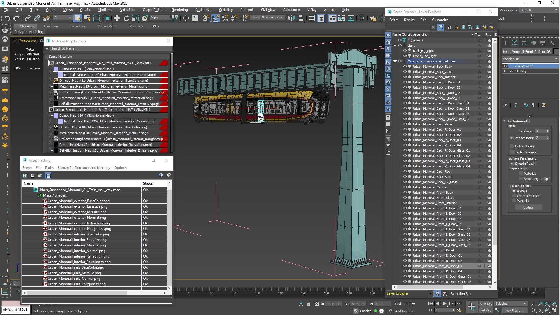
Task: Enable the Isoline Display checkbox
Action: (x=512, y=146)
